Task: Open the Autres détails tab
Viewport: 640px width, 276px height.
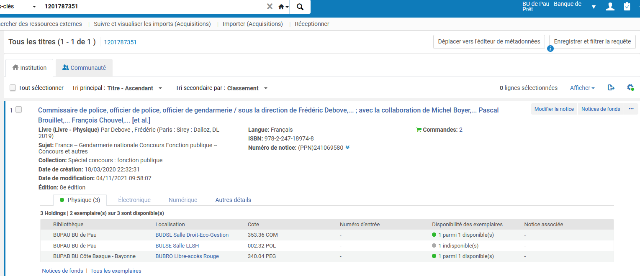Action: (233, 200)
